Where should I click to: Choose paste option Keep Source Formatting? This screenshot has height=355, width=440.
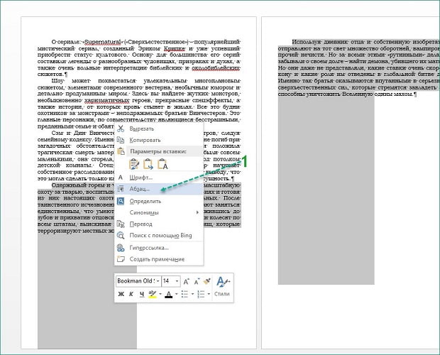(x=134, y=164)
